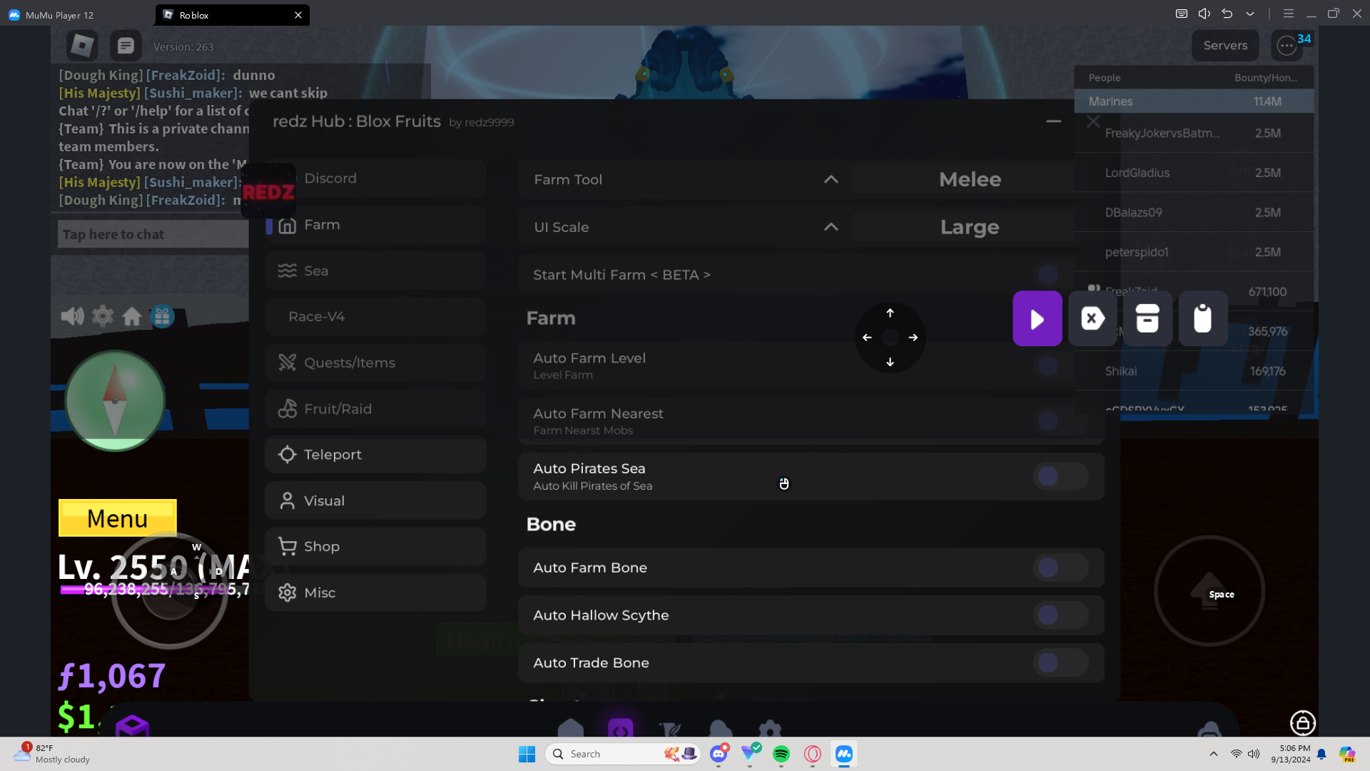Click the movement joystick with WASD labels

(x=170, y=591)
